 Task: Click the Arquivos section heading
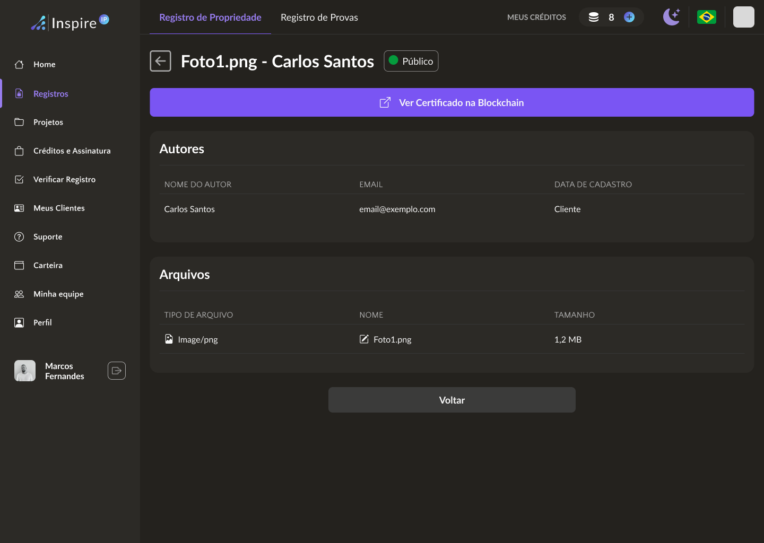point(185,275)
